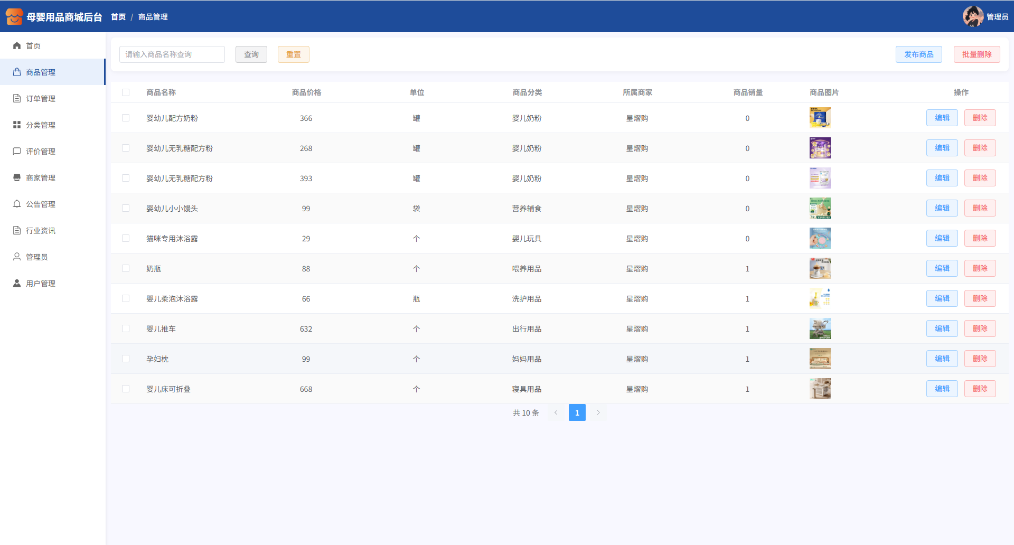Click the person icon for 用户管理
1014x545 pixels.
[17, 284]
